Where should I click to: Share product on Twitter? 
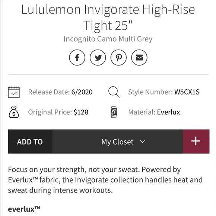click(98, 57)
